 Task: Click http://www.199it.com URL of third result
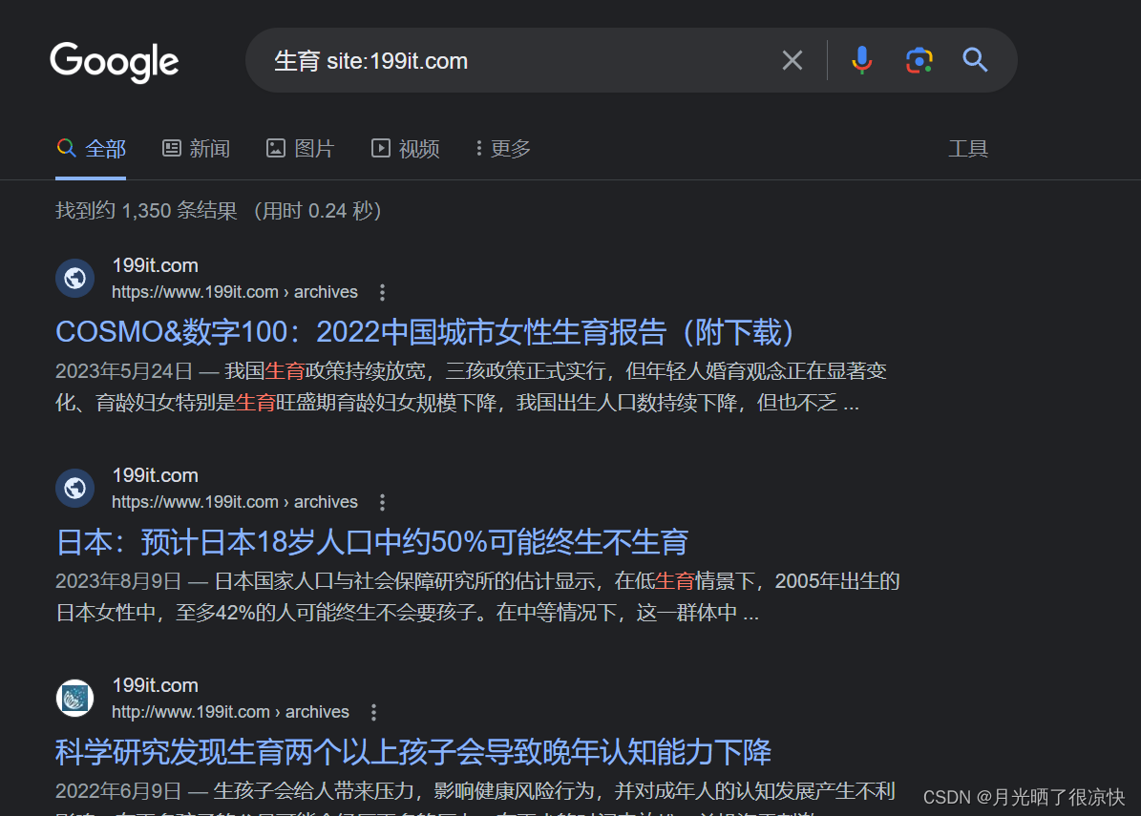point(230,712)
